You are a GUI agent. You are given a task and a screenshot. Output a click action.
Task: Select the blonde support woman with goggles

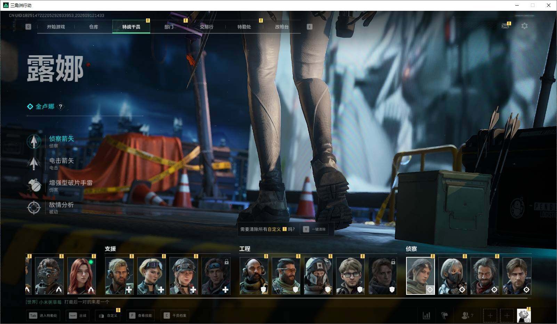pos(152,276)
